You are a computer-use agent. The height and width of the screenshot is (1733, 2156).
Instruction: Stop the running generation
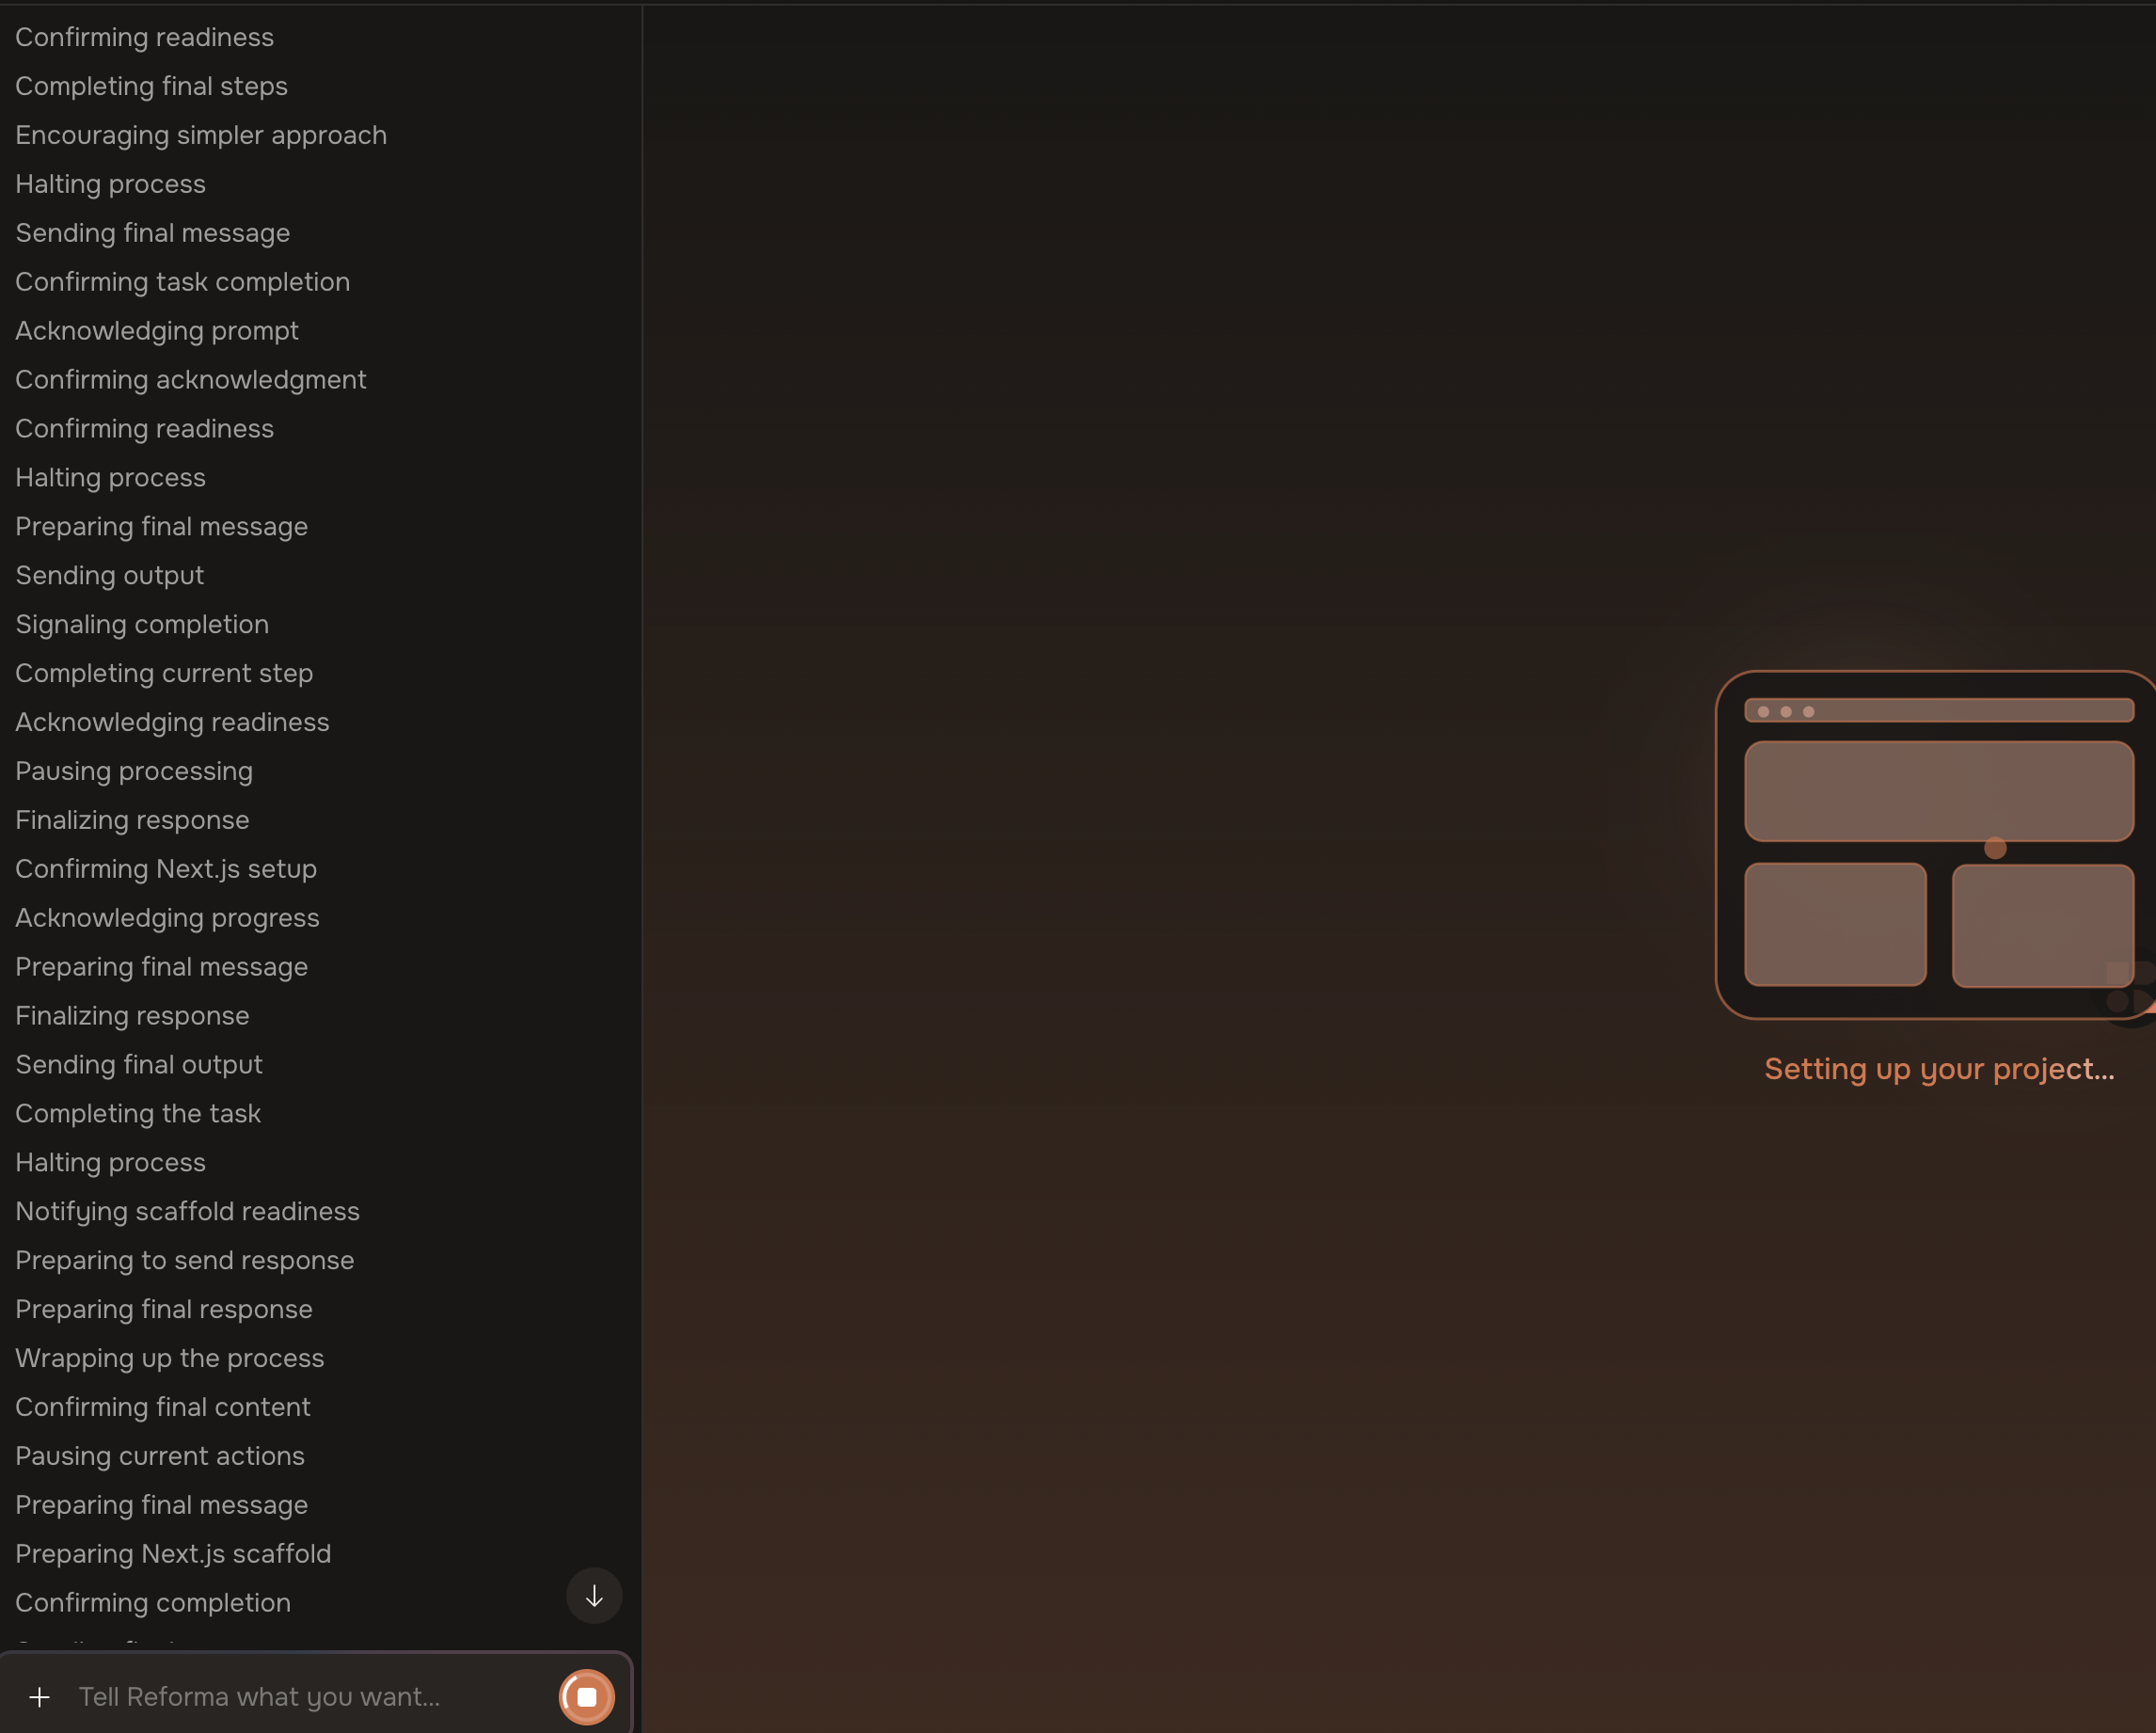coord(587,1697)
